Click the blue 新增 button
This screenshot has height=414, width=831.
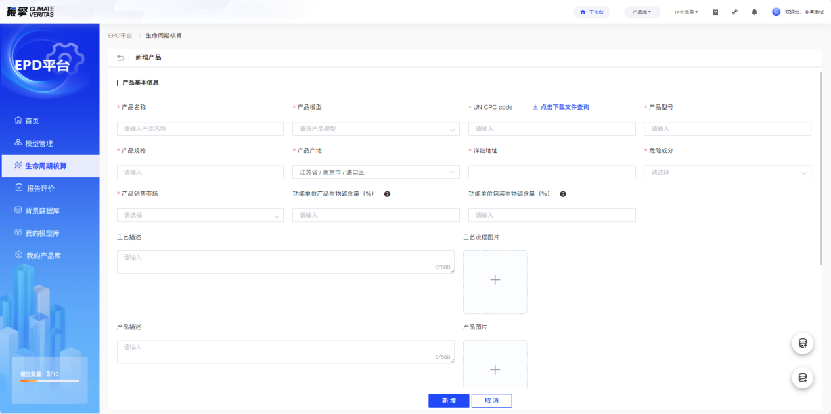tap(449, 401)
